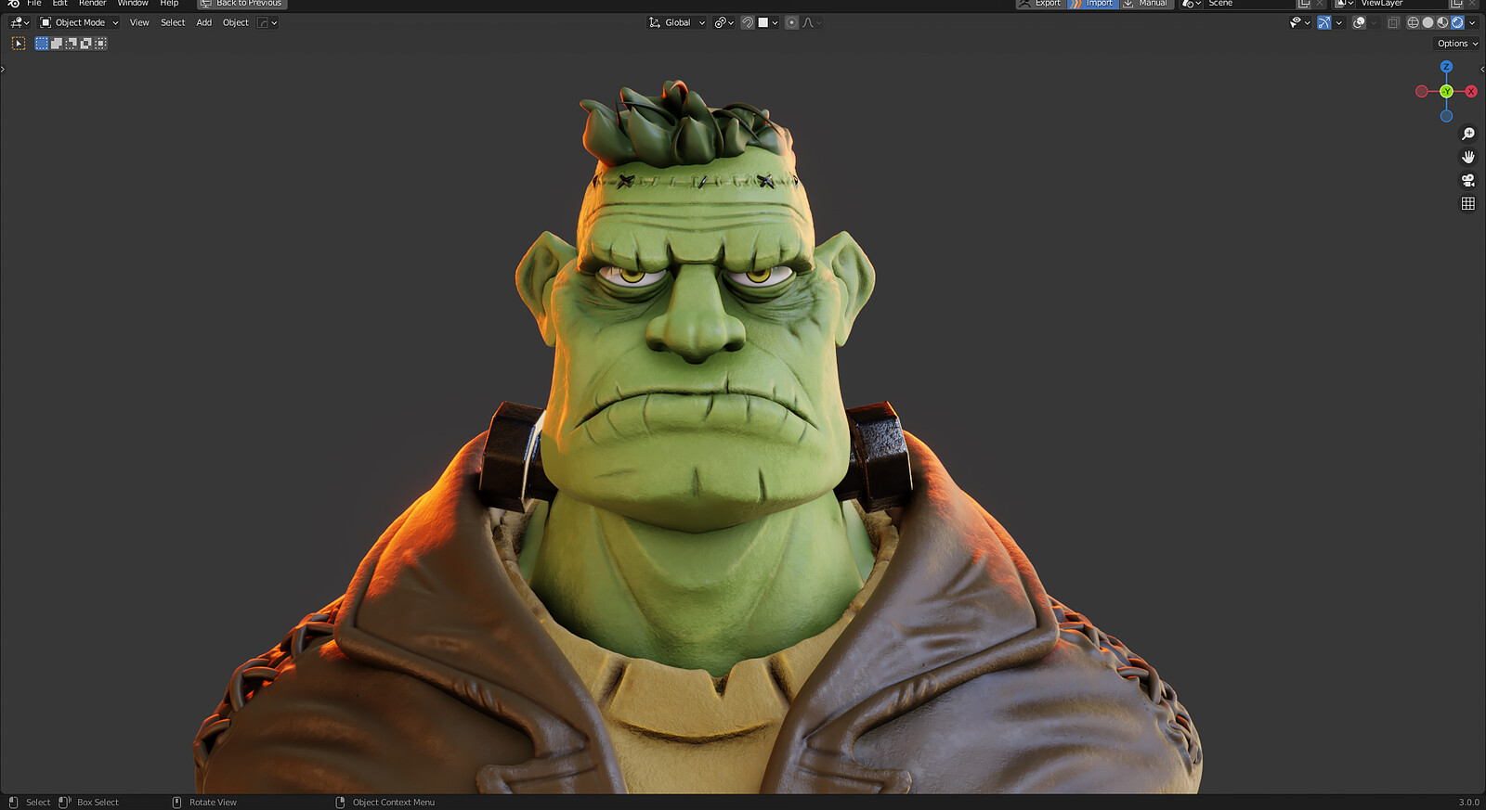
Task: Open the Global transform orientation dropdown
Action: (x=677, y=22)
